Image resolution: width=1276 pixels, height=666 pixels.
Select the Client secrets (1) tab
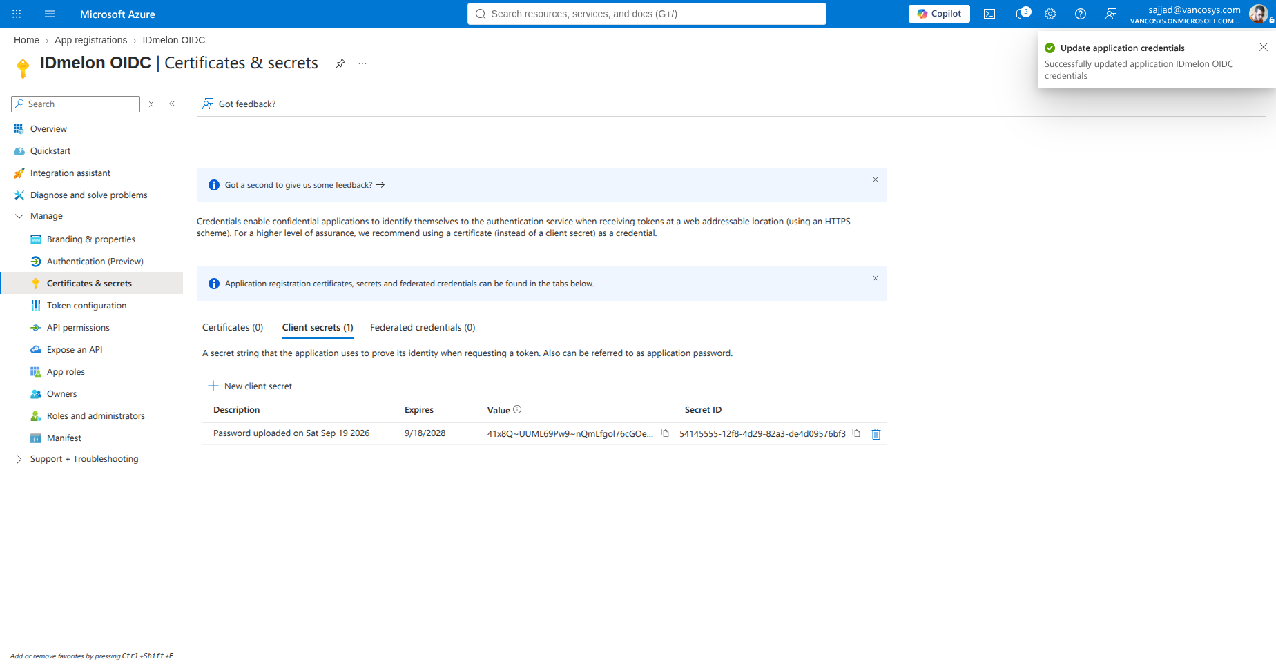318,328
